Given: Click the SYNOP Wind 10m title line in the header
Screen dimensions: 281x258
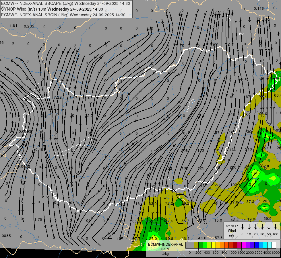Looking at the screenshot, I should (x=52, y=9).
